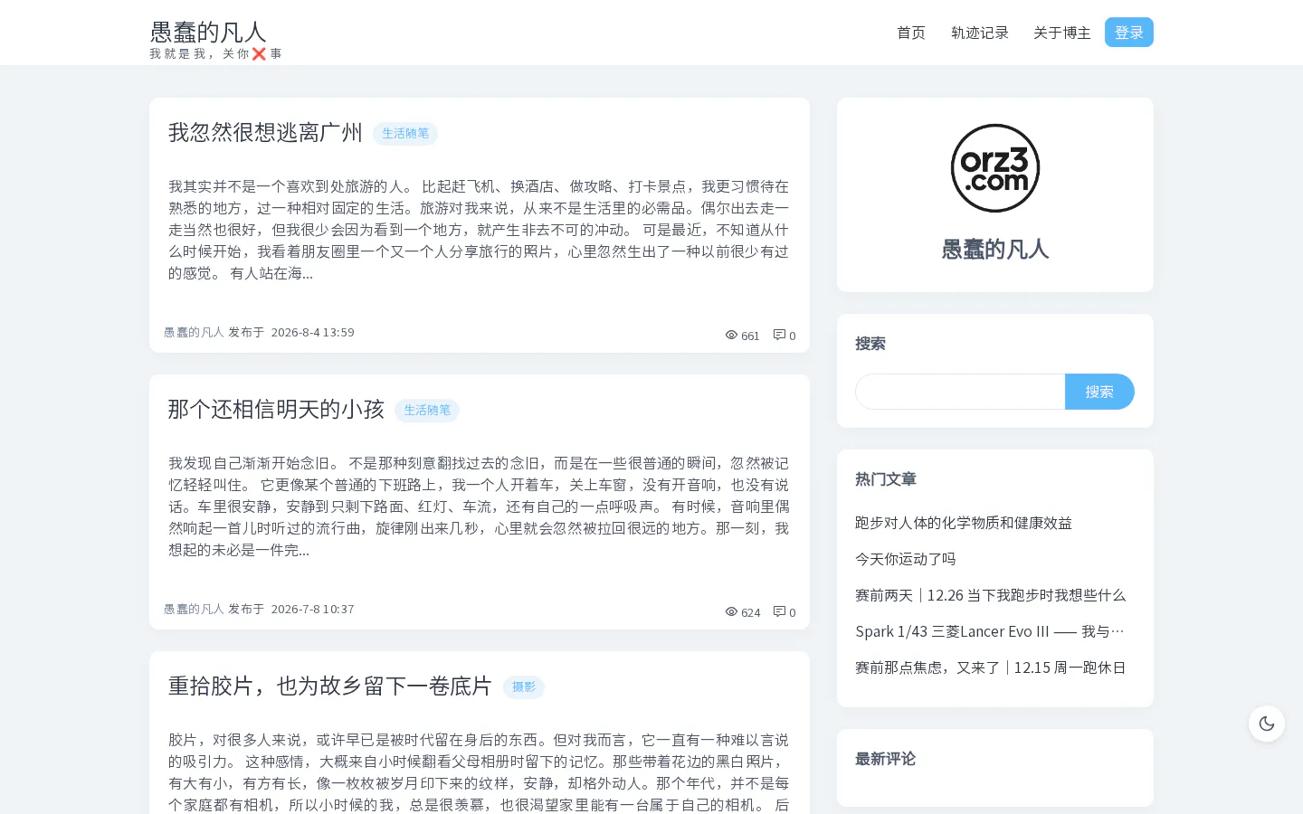The height and width of the screenshot is (814, 1303).
Task: Click the blog title 愚蠢的凡人 in header
Action: click(208, 33)
